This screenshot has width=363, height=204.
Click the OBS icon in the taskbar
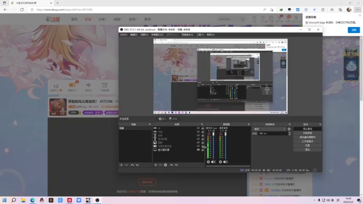(97, 200)
